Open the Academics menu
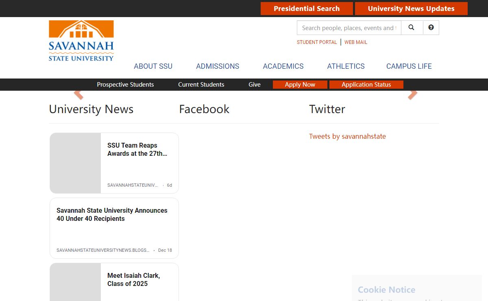This screenshot has height=301, width=488. point(283,66)
